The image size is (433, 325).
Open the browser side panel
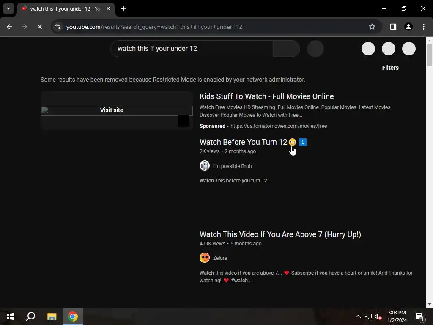click(393, 27)
